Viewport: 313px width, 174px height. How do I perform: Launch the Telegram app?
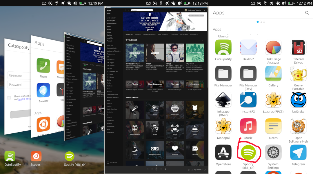pos(298,153)
